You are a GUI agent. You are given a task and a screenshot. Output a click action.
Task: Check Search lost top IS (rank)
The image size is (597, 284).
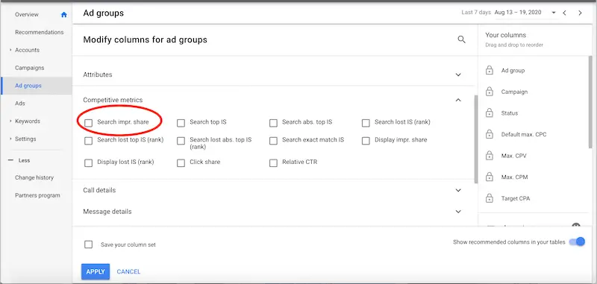pyautogui.click(x=88, y=141)
